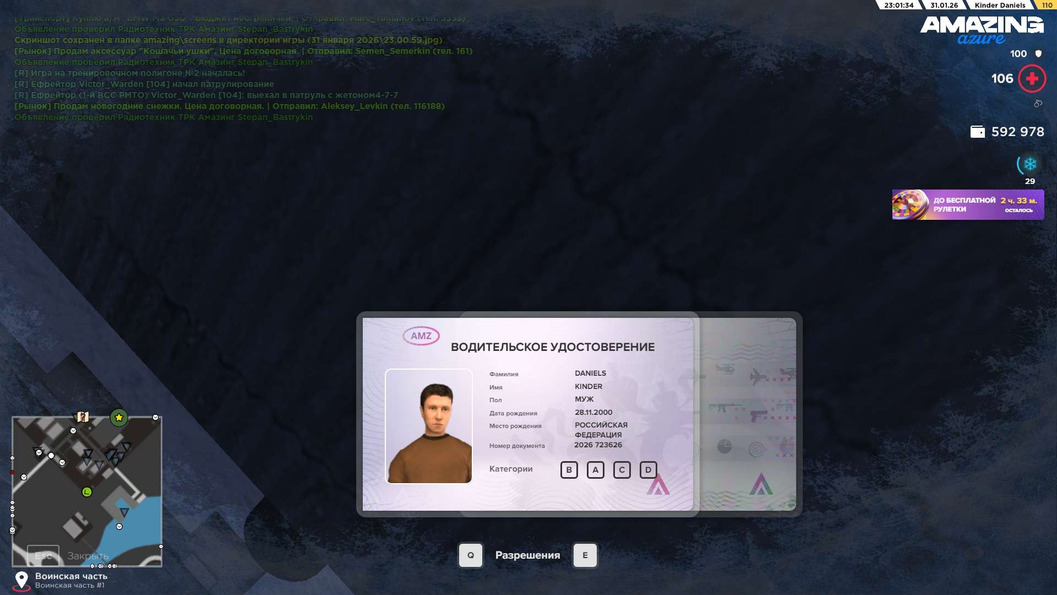Click the armor shield icon beside 100

click(x=1038, y=53)
